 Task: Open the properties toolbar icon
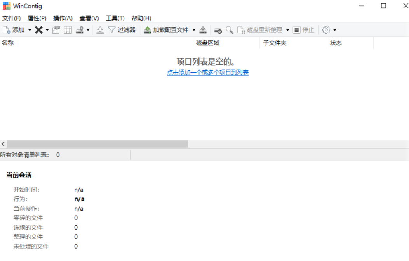click(x=56, y=30)
